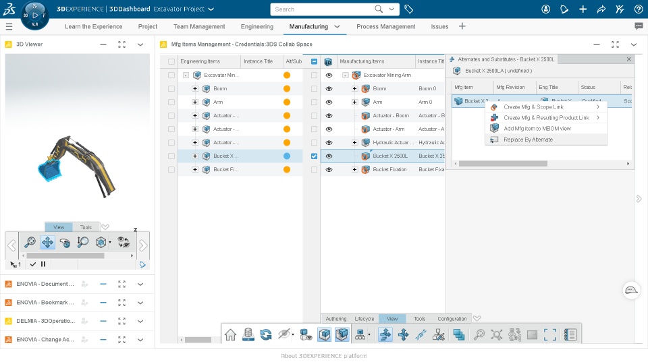Select the pan tool in the 3D Viewer toolbar

coord(47,242)
